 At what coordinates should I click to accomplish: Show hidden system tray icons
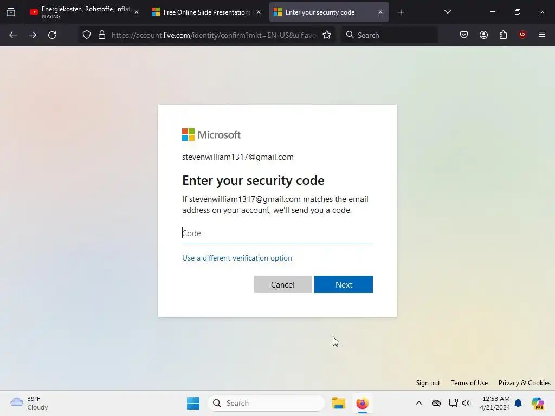(x=419, y=403)
